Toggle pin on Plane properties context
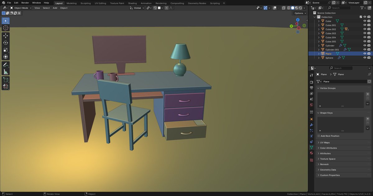 coord(369,74)
